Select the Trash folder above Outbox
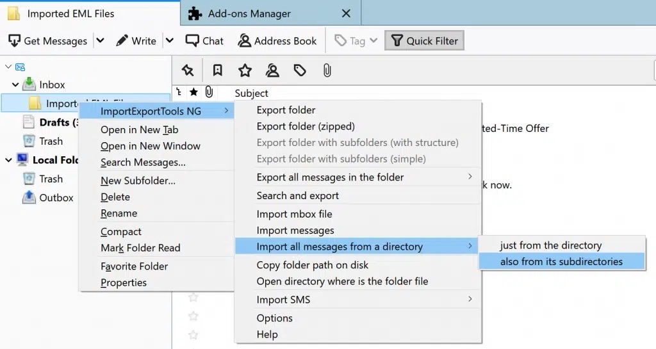 (51, 179)
